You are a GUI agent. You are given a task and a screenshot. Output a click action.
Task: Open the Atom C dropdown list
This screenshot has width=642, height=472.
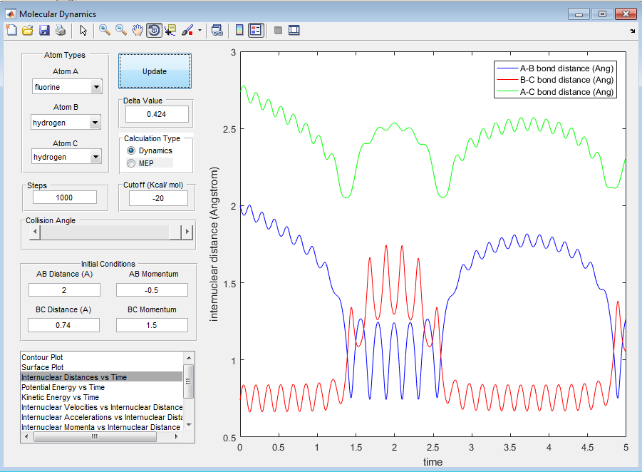[95, 157]
